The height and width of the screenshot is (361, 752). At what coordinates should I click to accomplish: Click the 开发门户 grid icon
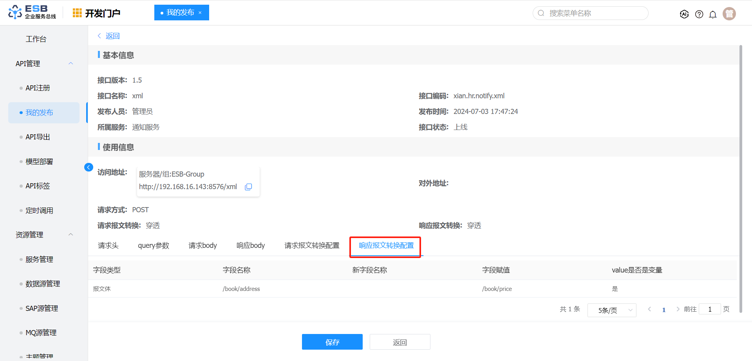pos(77,13)
